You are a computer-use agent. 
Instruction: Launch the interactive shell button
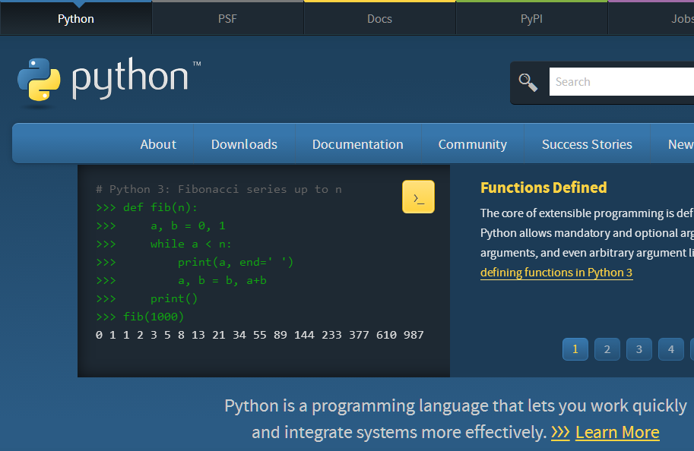pos(418,197)
